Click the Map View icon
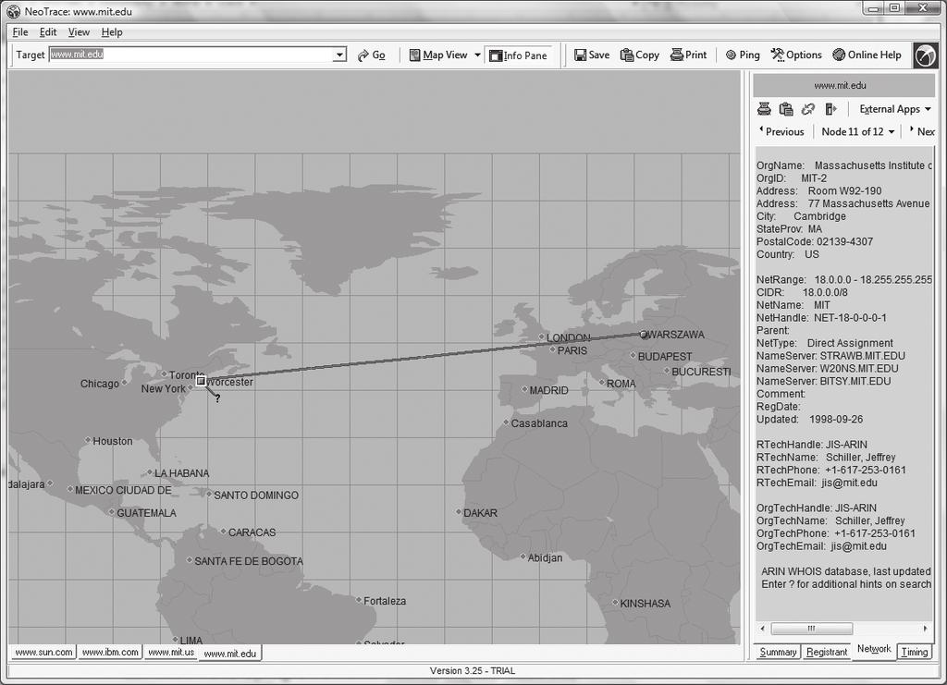This screenshot has height=685, width=947. (414, 55)
